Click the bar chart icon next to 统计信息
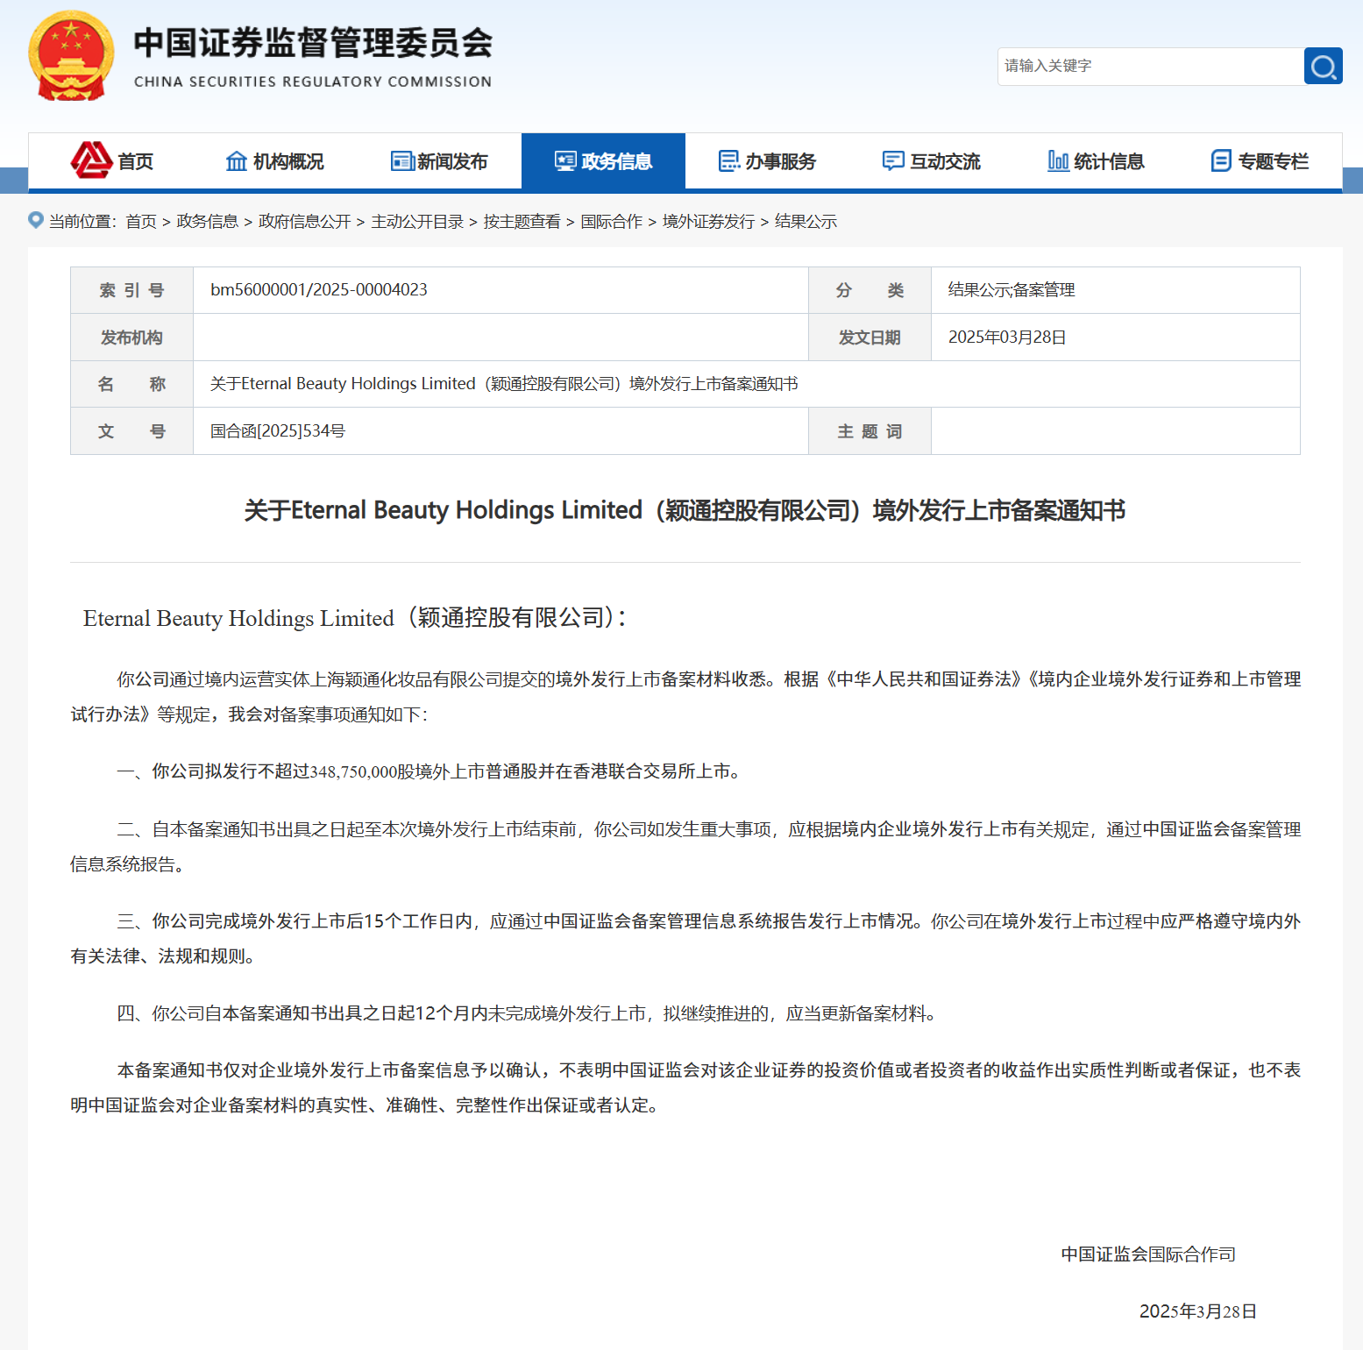The width and height of the screenshot is (1363, 1350). (1058, 160)
